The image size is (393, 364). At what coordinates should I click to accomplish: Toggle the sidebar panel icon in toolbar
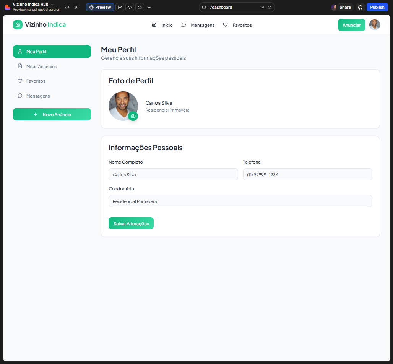(77, 7)
